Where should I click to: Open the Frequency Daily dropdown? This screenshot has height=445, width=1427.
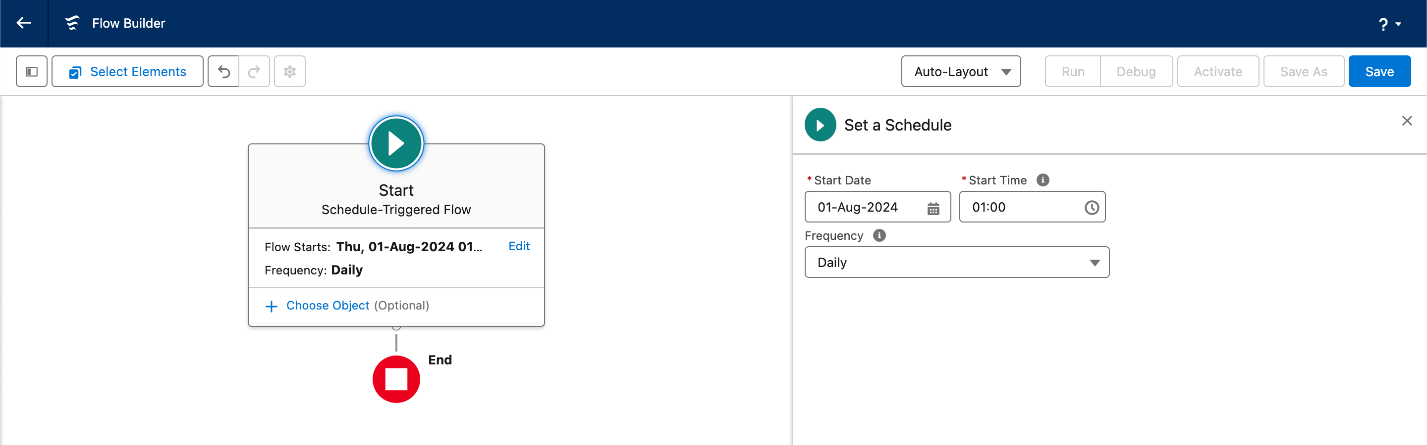957,263
